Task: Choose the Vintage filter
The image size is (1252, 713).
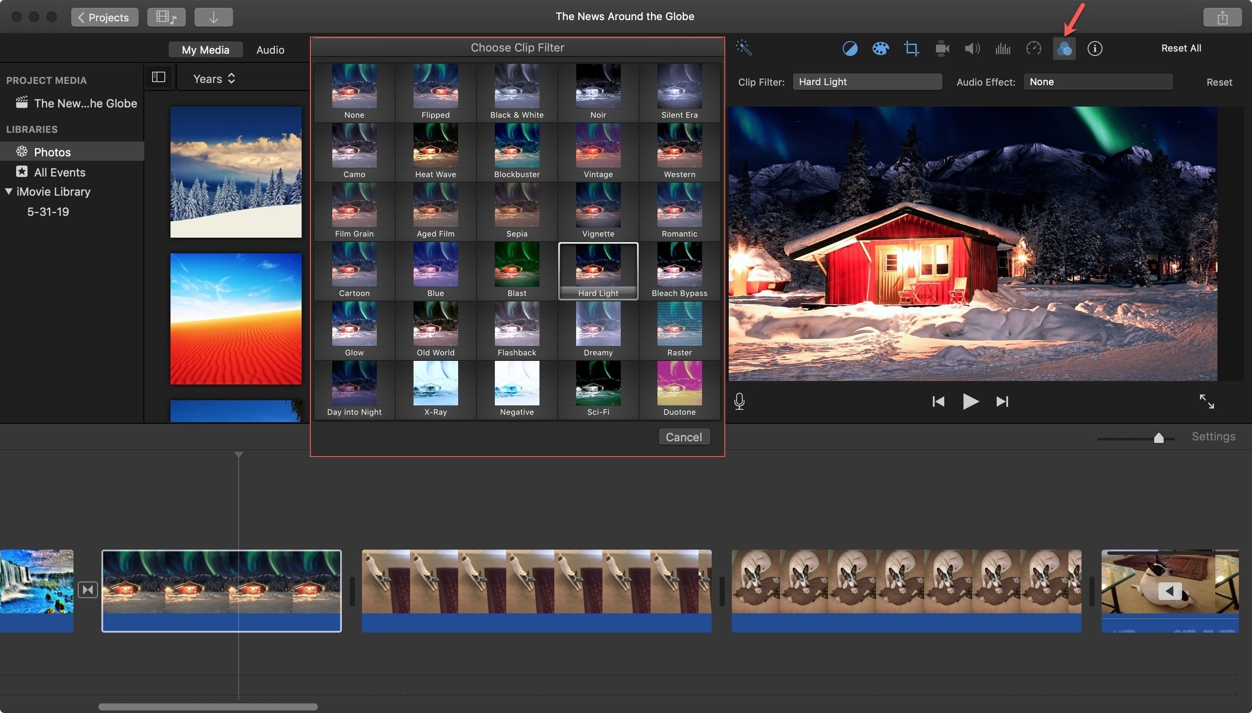Action: 598,151
